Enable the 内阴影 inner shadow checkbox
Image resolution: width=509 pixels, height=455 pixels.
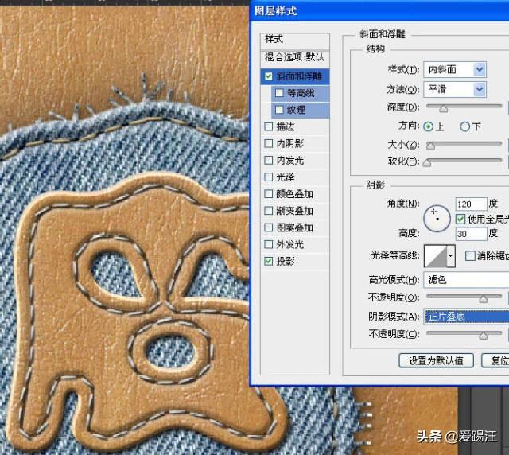click(x=269, y=143)
